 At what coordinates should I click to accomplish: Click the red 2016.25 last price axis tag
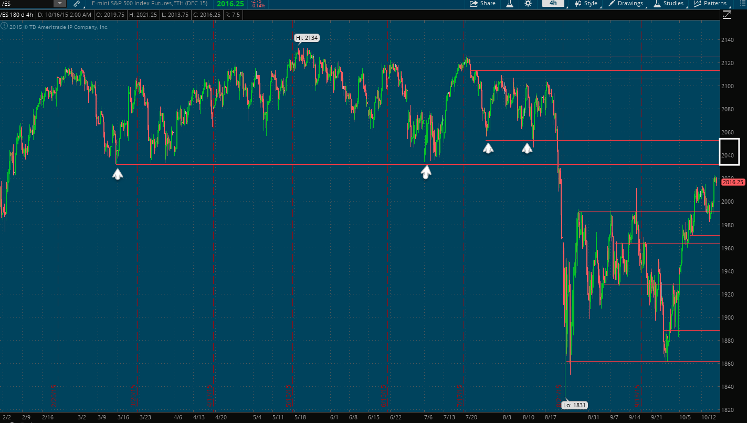coord(733,182)
